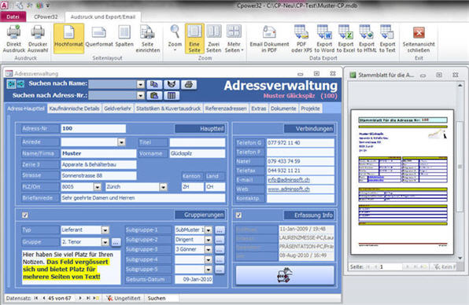This screenshot has width=469, height=305.
Task: Click the Geburts-Datum field 09-Jan-2010
Action: coord(194,279)
